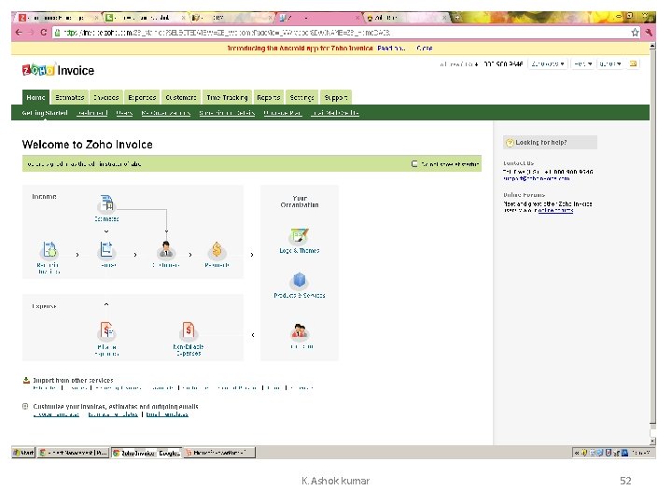The height and width of the screenshot is (504, 672).
Task: Click the Logo & Themes text link
Action: tap(300, 251)
